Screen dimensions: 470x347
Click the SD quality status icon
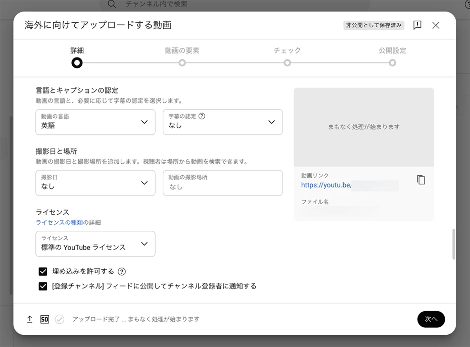(44, 319)
